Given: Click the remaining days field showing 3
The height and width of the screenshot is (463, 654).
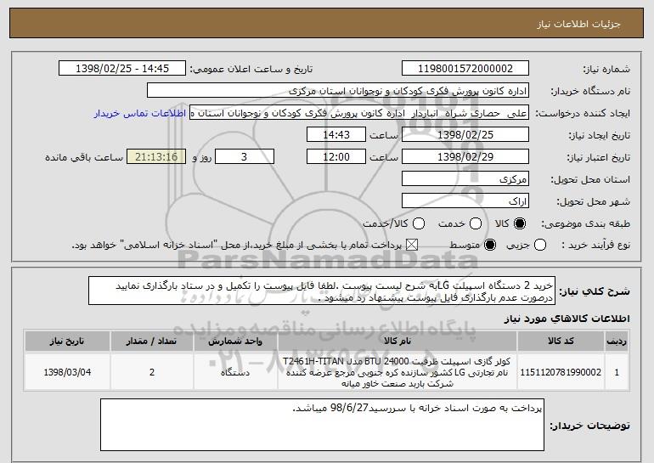Looking at the screenshot, I should click(x=245, y=157).
